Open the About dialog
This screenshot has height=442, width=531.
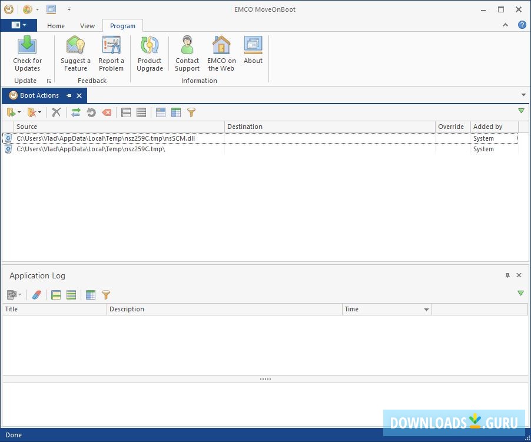coord(253,50)
